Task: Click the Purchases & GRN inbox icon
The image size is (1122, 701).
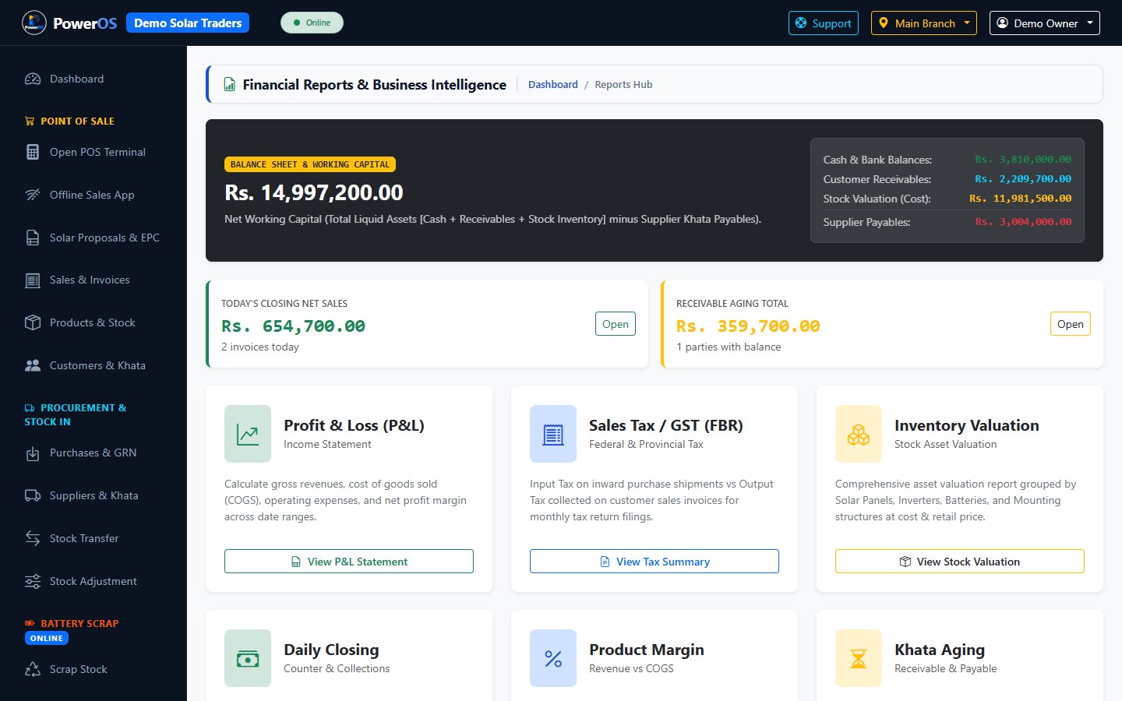Action: pos(33,453)
